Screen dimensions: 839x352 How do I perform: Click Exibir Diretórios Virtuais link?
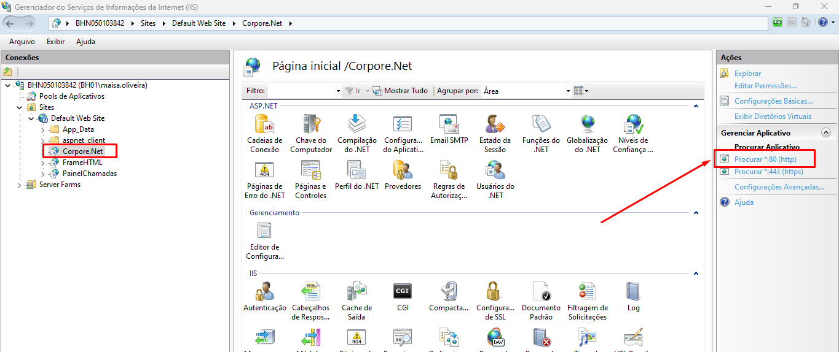[773, 117]
